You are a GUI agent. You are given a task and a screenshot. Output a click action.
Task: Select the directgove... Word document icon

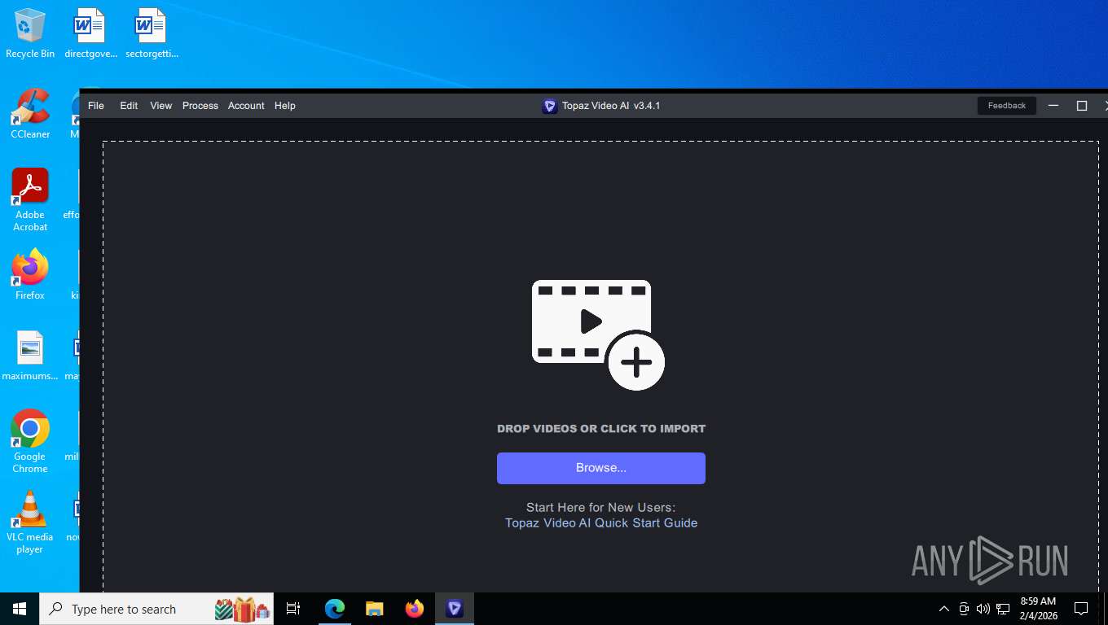90,34
